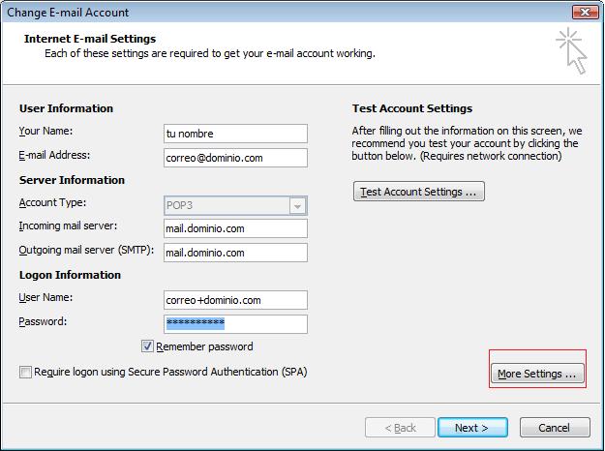Go Back to the previous wizard page
The width and height of the screenshot is (605, 451).
coord(397,427)
